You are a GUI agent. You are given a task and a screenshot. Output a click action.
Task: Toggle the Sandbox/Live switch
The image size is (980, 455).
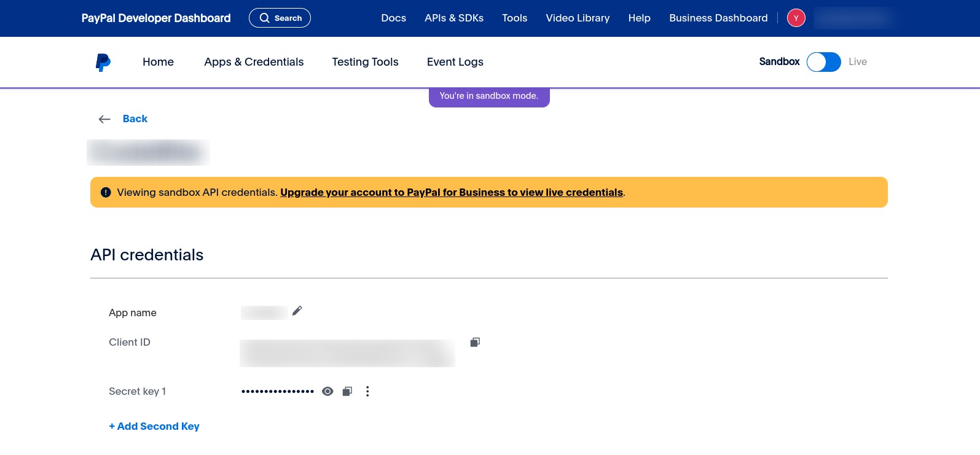[x=824, y=61]
